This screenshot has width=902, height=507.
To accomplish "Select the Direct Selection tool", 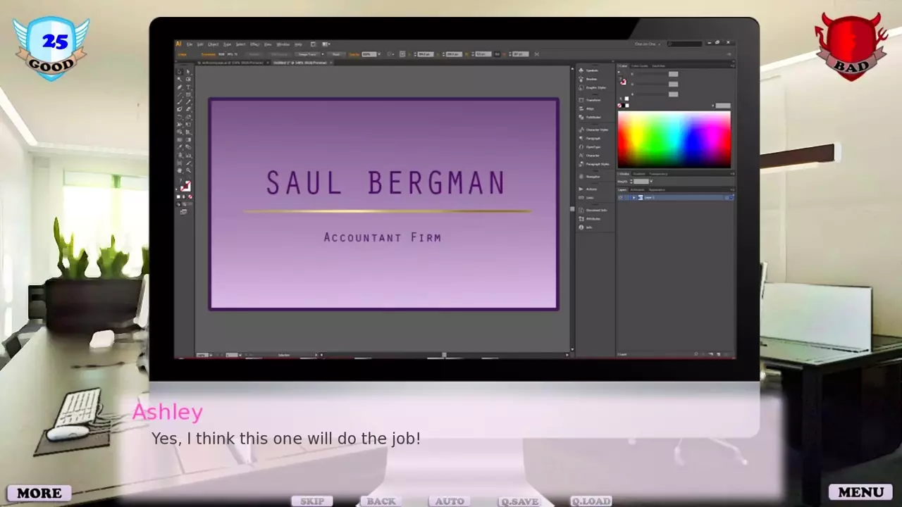I will (x=189, y=72).
